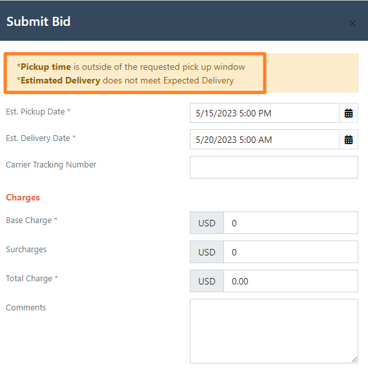Open the Est. Pickup Date calendar picker
The image size is (368, 377).
click(349, 113)
